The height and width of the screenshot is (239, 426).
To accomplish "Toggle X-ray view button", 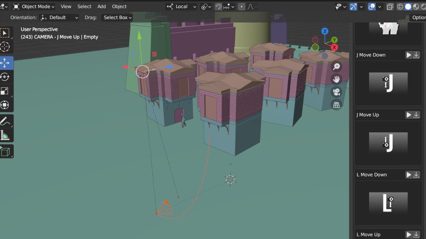I will click(390, 7).
